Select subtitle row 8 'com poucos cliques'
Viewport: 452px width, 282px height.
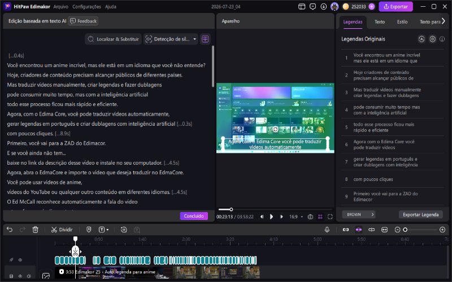(393, 179)
